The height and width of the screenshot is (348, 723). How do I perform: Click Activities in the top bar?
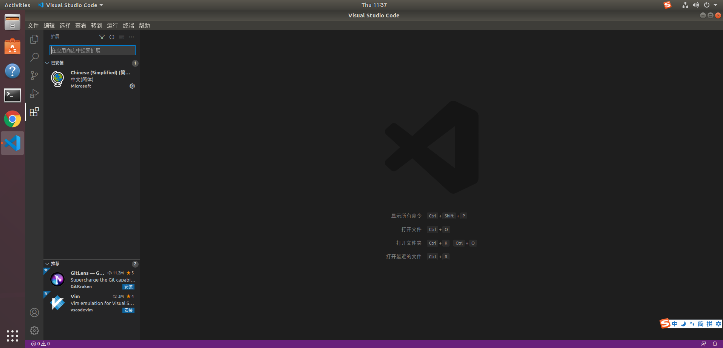coord(17,5)
